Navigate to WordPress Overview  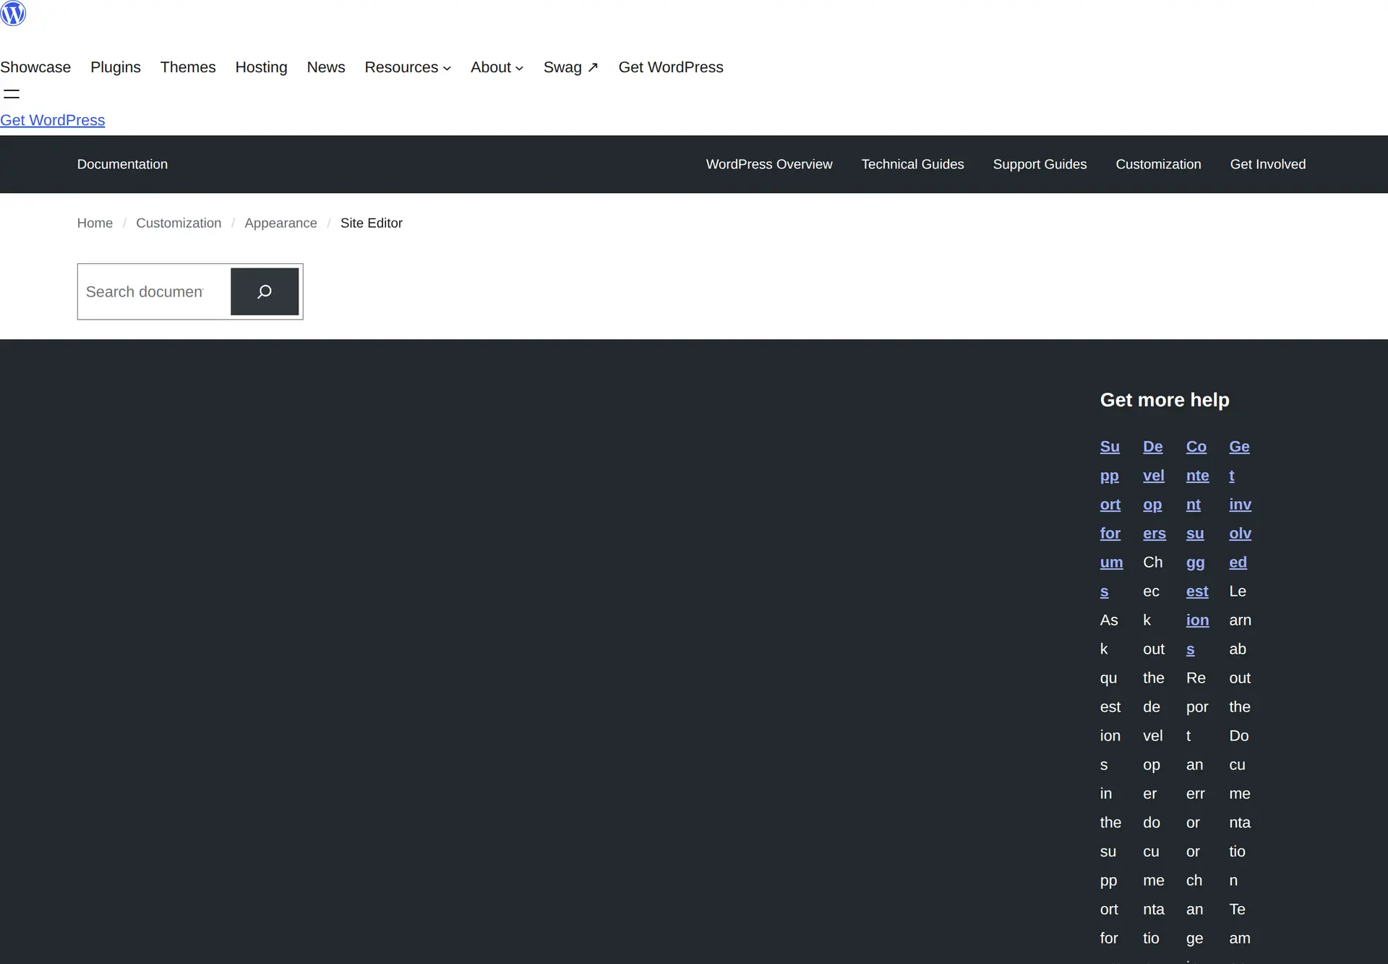pyautogui.click(x=769, y=164)
